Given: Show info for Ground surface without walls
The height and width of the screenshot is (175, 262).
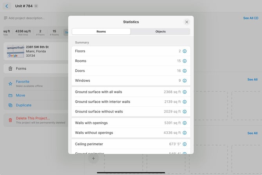Looking at the screenshot, I should click(x=185, y=112).
